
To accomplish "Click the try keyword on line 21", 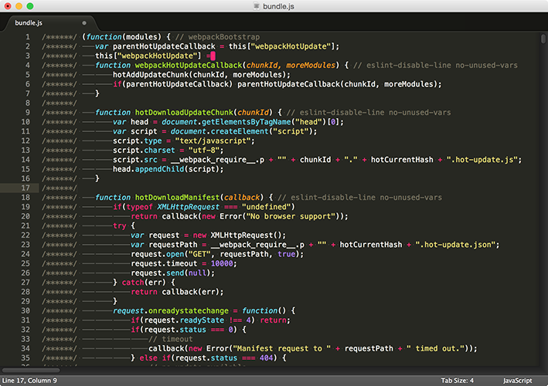I will click(x=120, y=225).
